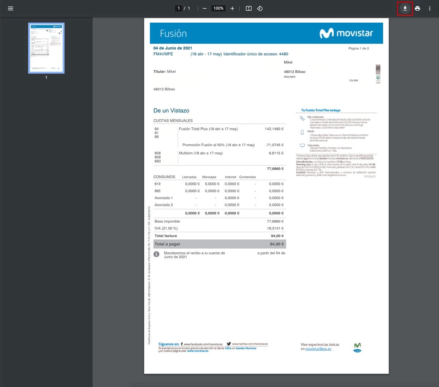Screen dimensions: 439x387
Task: Select the page 1 thumbnail
Action: (46, 48)
